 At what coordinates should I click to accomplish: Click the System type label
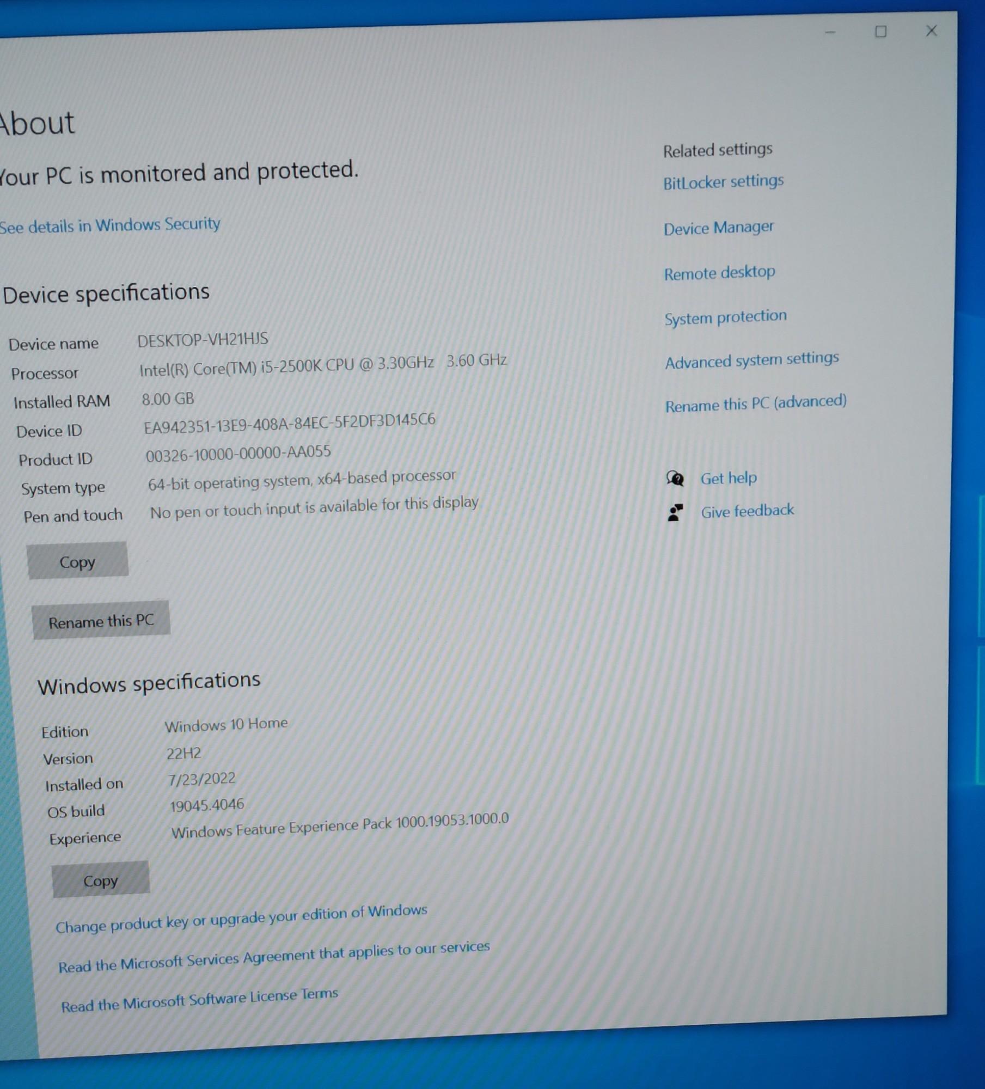63,488
